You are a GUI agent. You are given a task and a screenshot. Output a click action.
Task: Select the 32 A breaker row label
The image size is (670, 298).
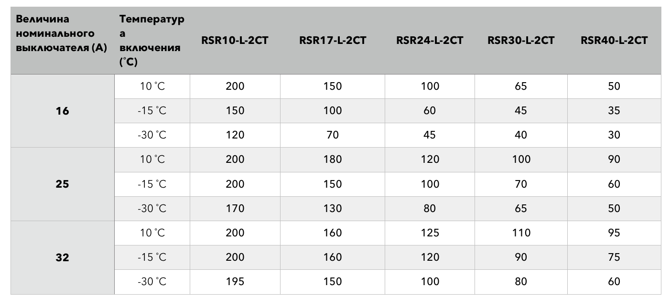pyautogui.click(x=62, y=257)
